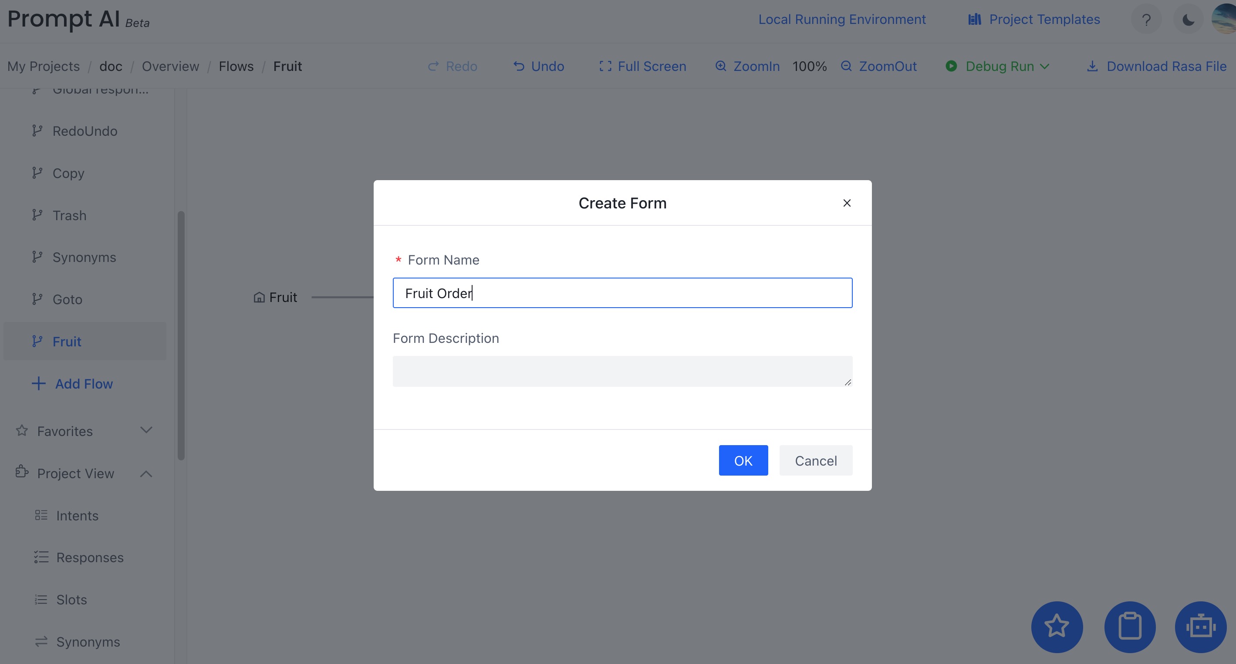Click the star favorites floating button

tap(1057, 627)
